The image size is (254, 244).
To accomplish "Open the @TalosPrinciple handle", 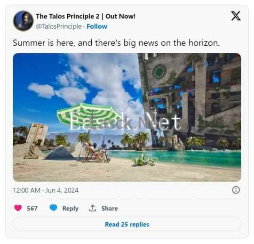I will click(x=59, y=26).
